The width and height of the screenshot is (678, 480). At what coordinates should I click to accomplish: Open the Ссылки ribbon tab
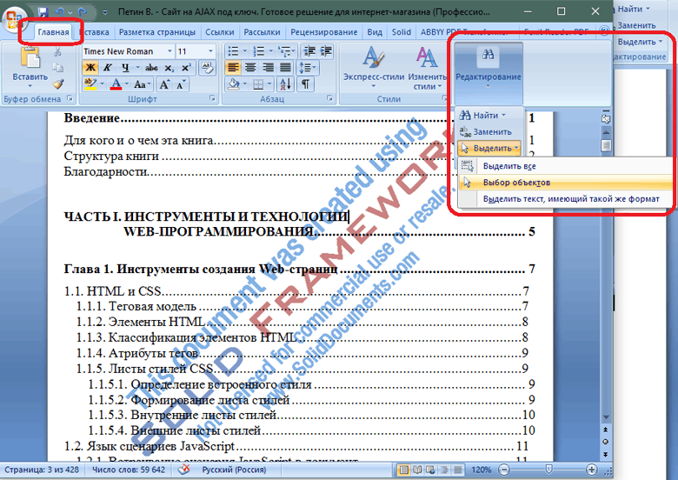(x=220, y=32)
